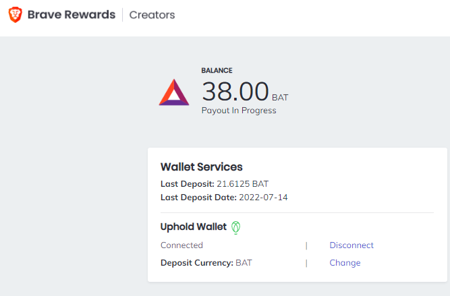Click the Brave lion logo icon
The width and height of the screenshot is (450, 296).
(16, 15)
